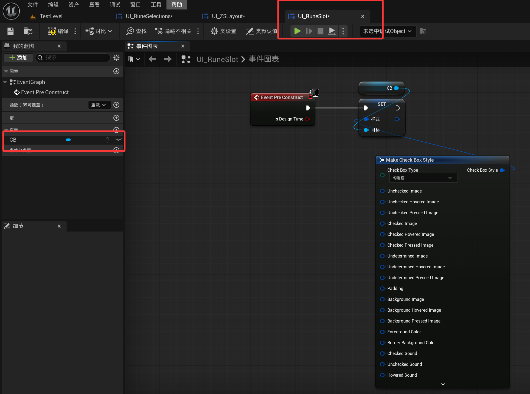The image size is (530, 394).
Task: Toggle CB variable eye visibility
Action: pyautogui.click(x=118, y=139)
